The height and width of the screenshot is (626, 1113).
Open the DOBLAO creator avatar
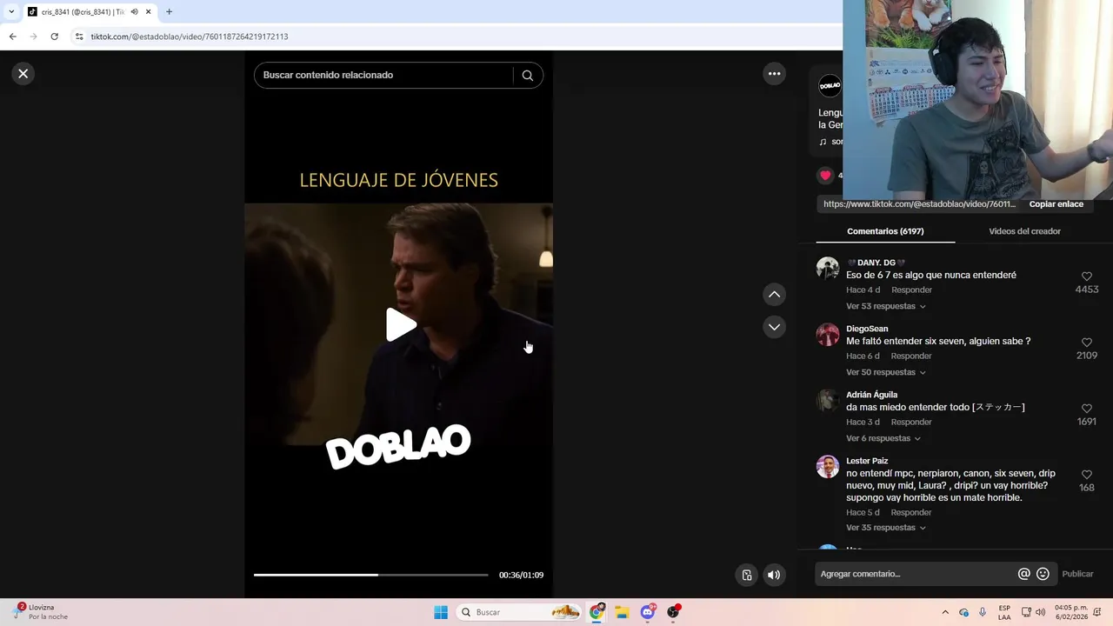point(830,85)
